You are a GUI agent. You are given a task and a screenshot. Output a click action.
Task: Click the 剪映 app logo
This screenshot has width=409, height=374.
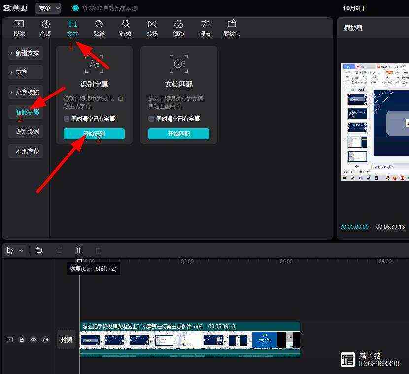pyautogui.click(x=15, y=8)
